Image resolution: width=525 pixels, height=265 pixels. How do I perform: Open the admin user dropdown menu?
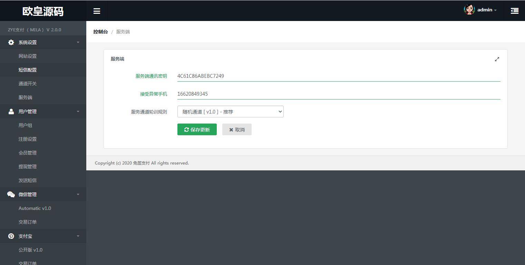(487, 10)
